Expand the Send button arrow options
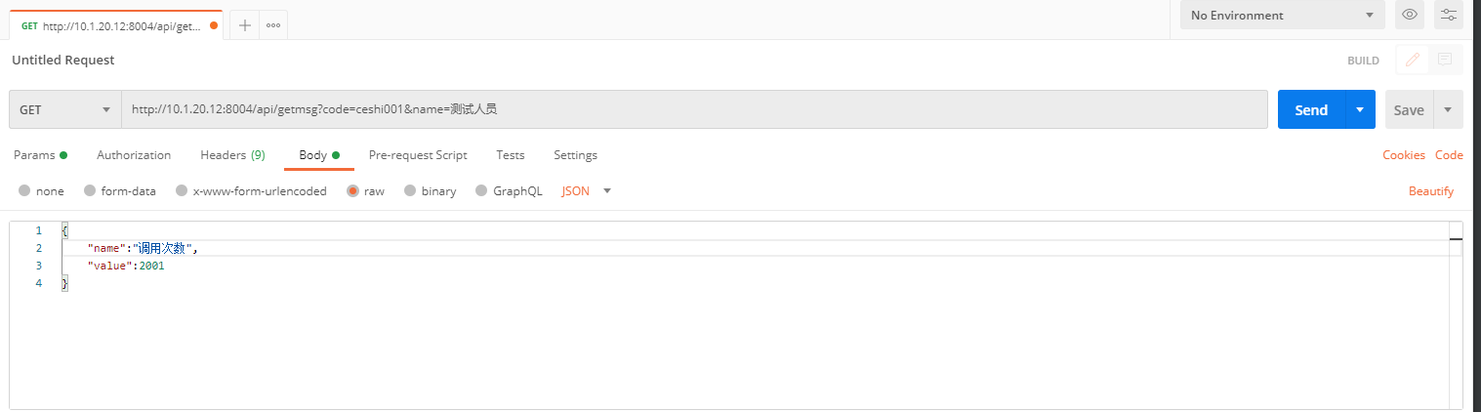Viewport: 1481px width, 412px height. (1360, 110)
